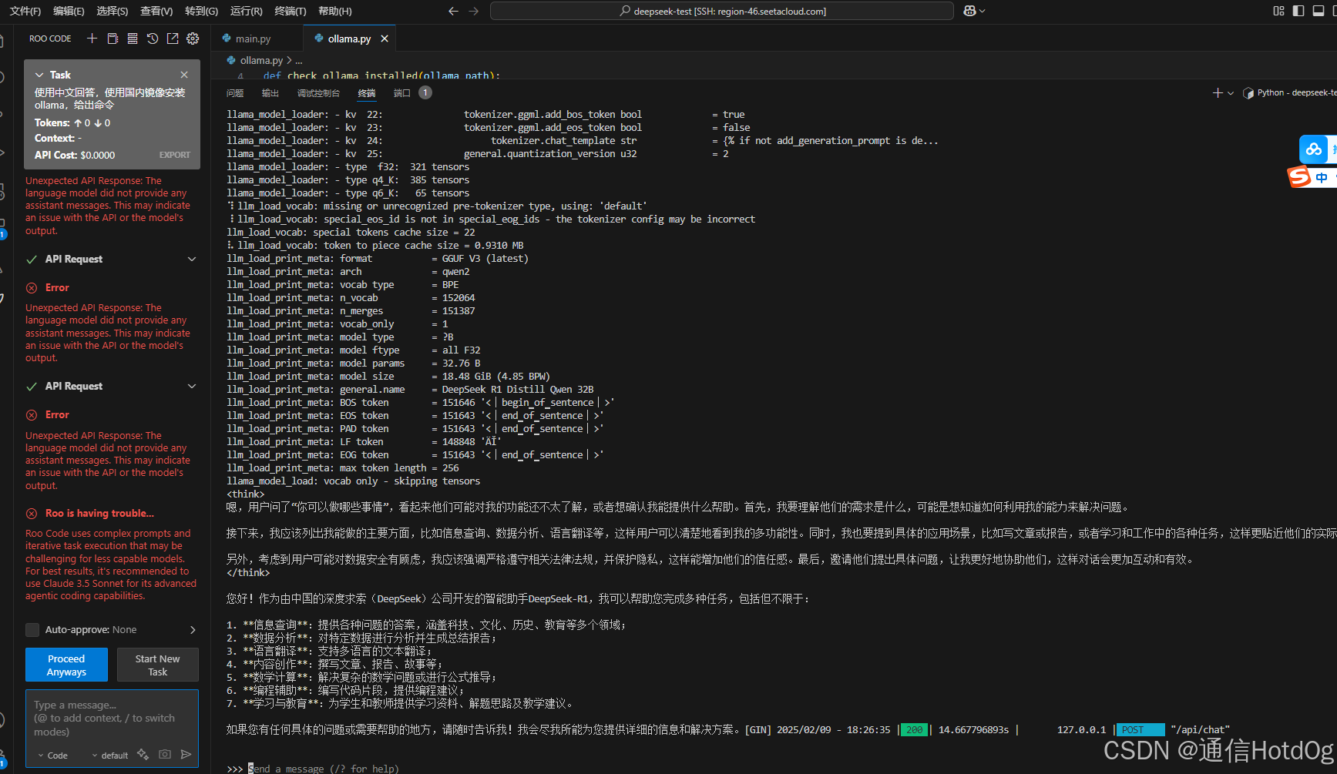Viewport: 1337px width, 774px height.
Task: Click the first Error label
Action: pos(57,287)
